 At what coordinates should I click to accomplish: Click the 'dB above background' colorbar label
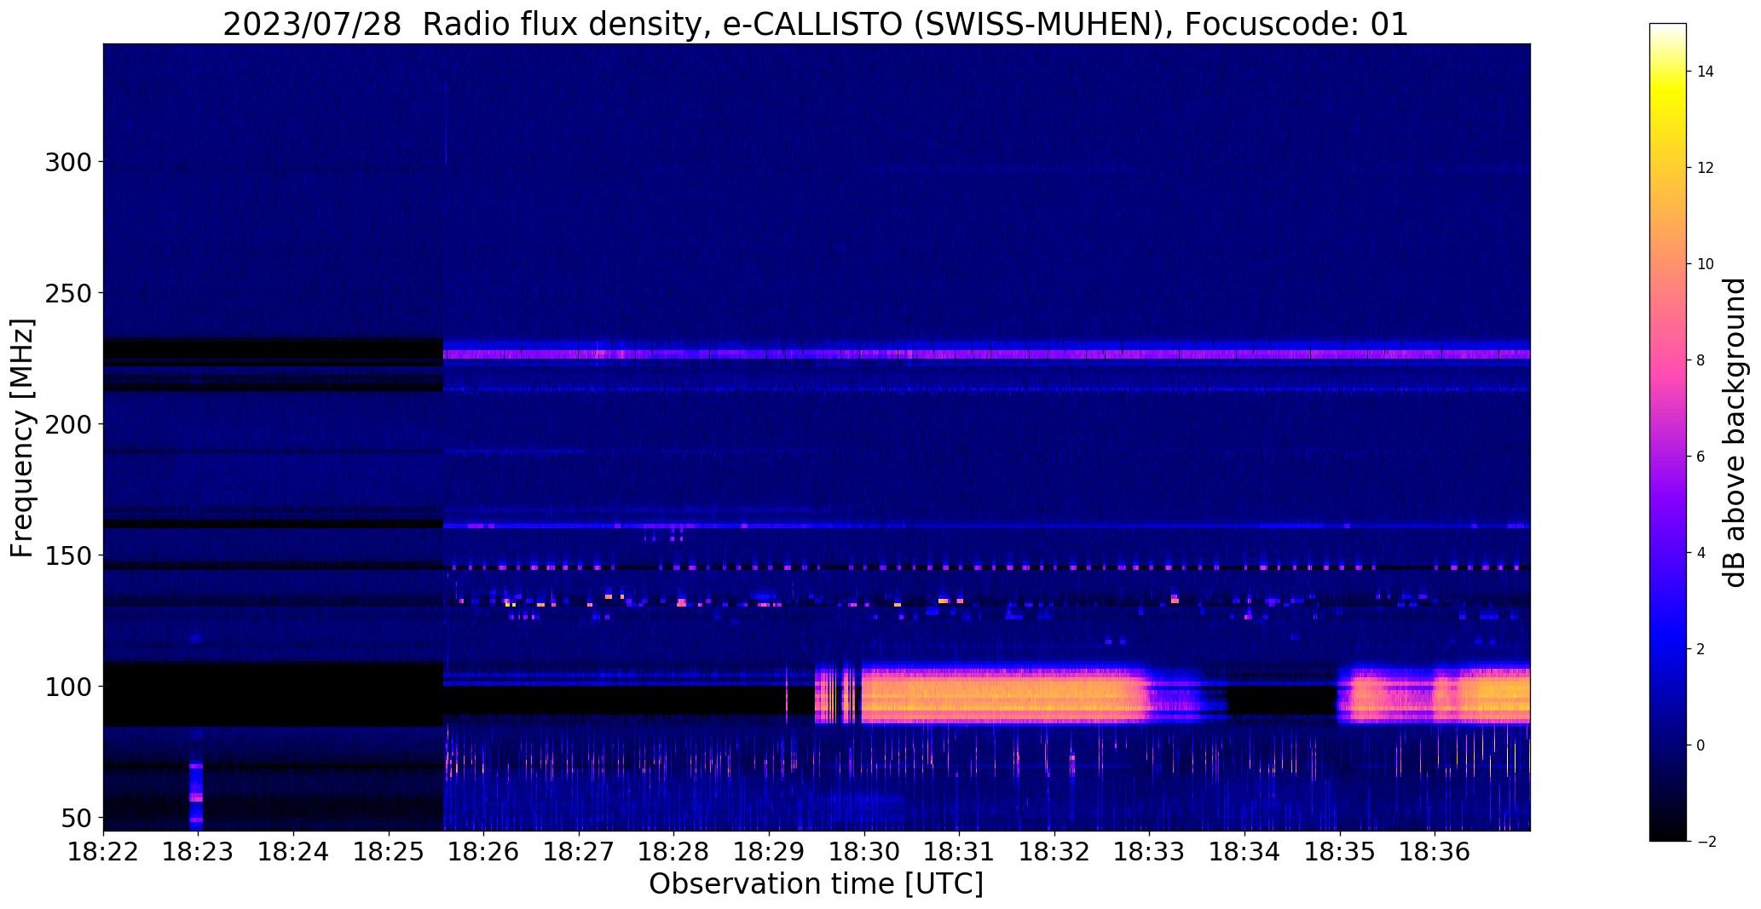tap(1734, 432)
